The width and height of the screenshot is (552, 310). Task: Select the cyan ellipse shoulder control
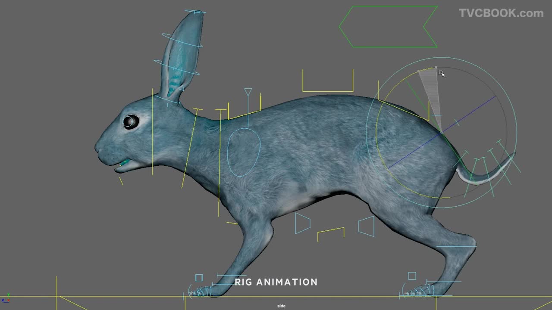click(x=244, y=152)
